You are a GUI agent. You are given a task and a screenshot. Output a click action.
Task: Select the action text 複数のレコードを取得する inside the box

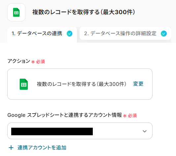(x=66, y=84)
